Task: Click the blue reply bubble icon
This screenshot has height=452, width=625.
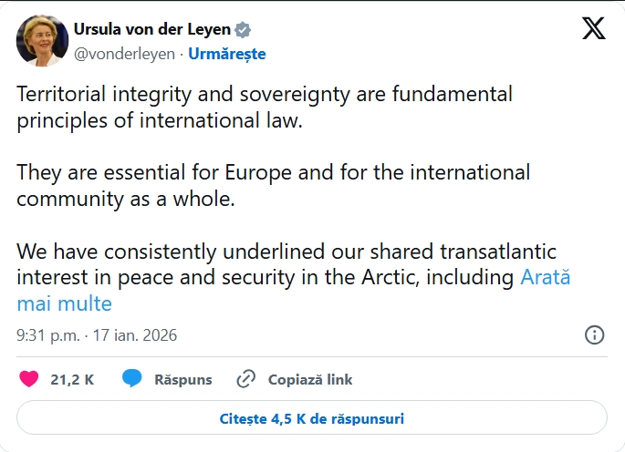Action: click(x=132, y=379)
